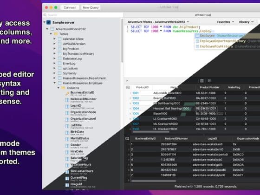Select the VacationHours column
This screenshot has height=195, width=260.
point(81,165)
